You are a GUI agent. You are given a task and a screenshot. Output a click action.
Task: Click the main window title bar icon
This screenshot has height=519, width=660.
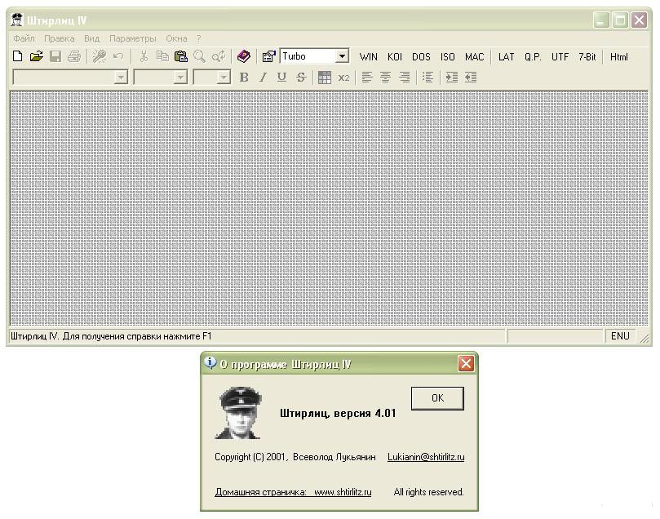[x=17, y=20]
